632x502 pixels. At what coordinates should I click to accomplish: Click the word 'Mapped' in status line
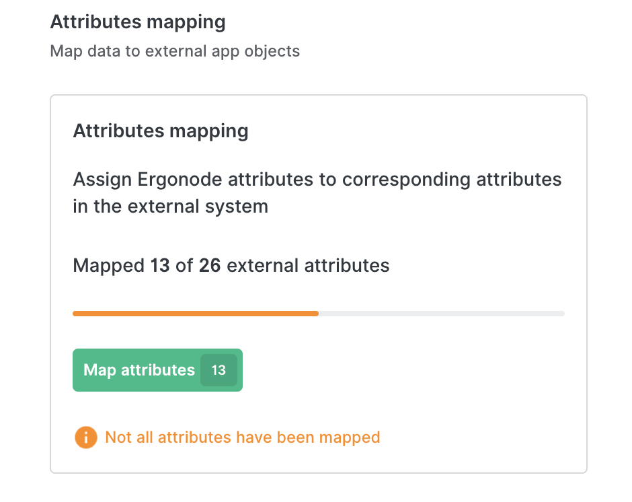click(x=109, y=266)
